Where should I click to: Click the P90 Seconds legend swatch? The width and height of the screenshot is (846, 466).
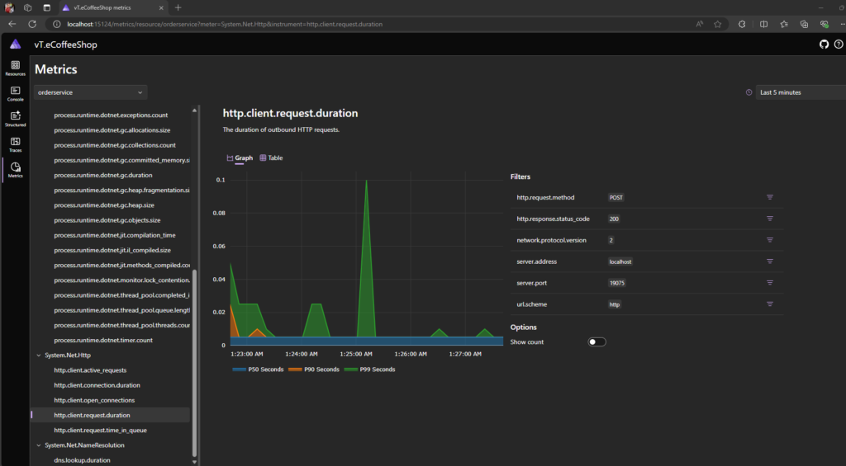(295, 370)
